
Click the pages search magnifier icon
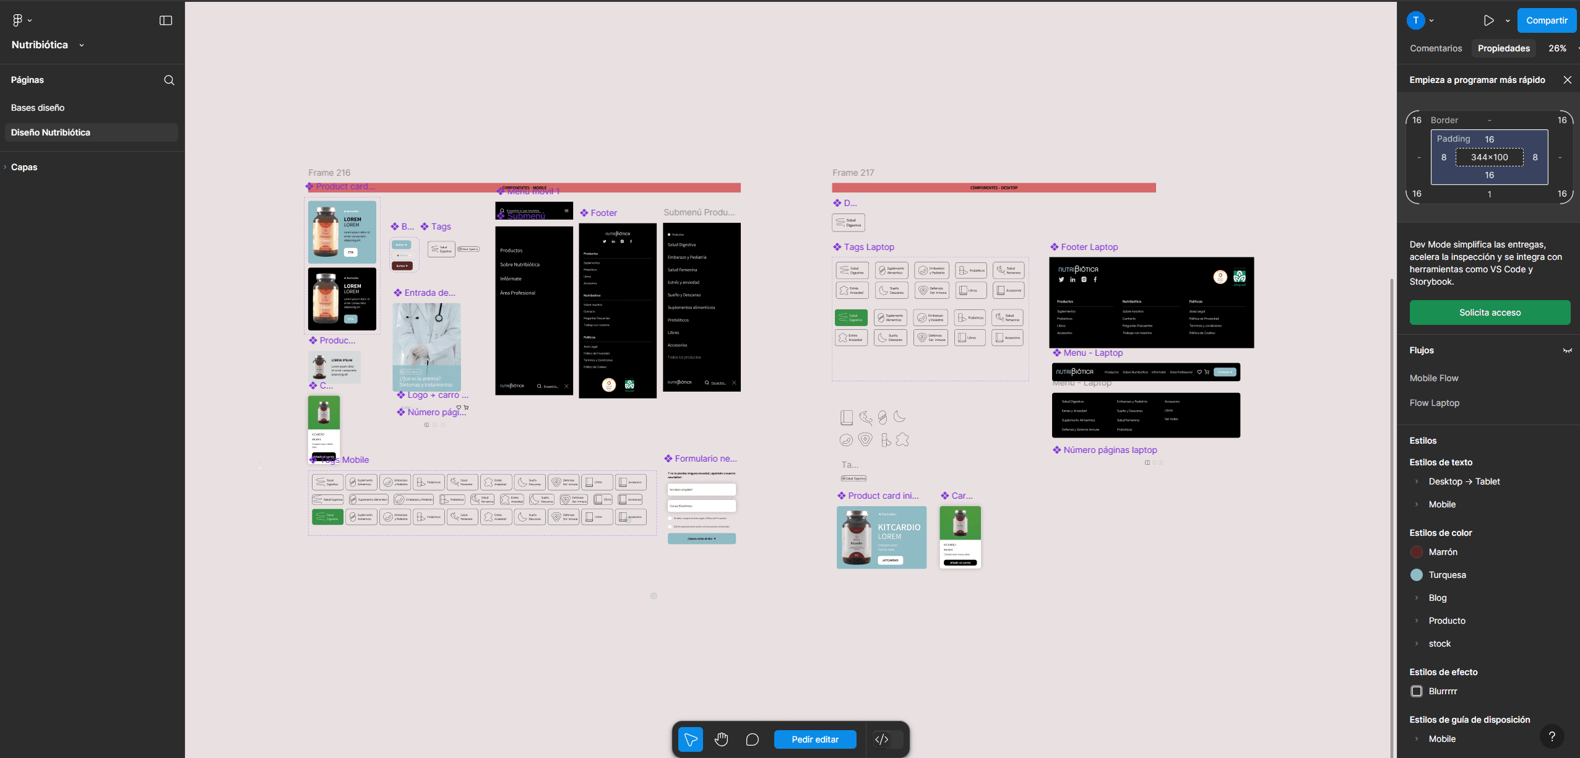169,80
